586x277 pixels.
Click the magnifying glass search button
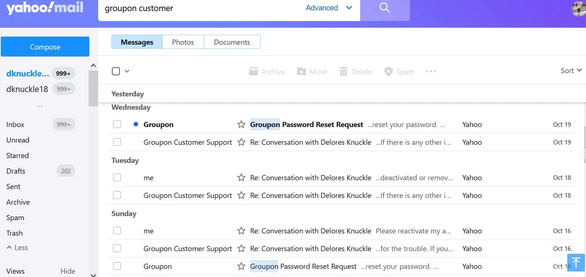385,8
